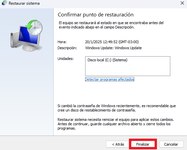Viewport: 187px width, 150px height.
Task: Click the password reset disk recommendation paragraph
Action: (x=117, y=108)
